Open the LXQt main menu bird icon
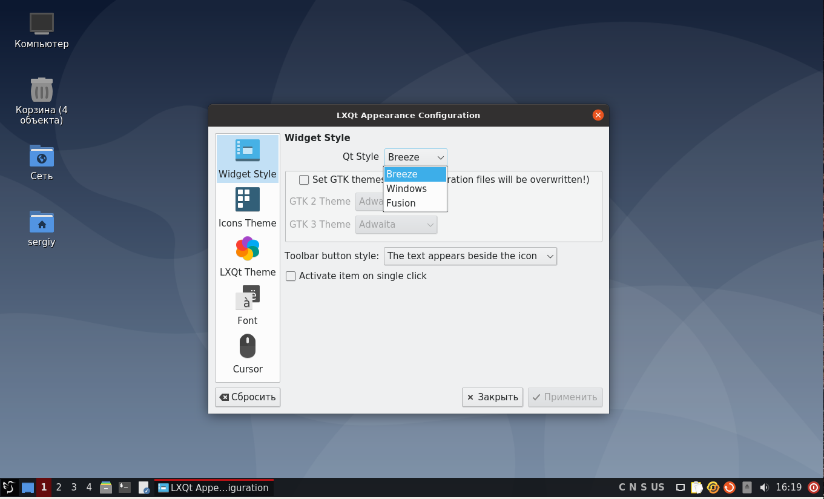Screen dimensions: 824x499 8,487
